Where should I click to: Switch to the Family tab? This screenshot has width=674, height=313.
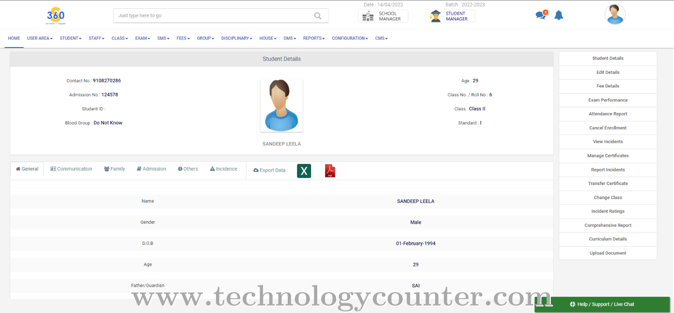(114, 169)
